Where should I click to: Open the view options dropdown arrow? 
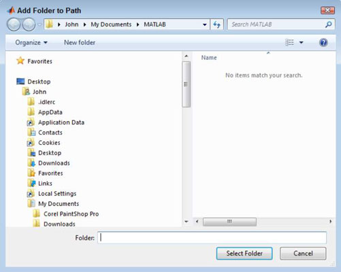click(x=302, y=42)
